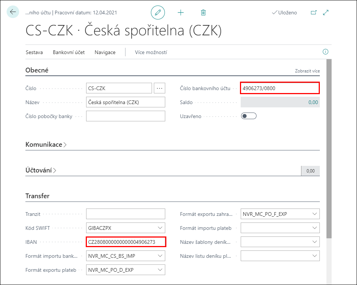
Task: Collapse the Transfer section heading
Action: tap(37, 196)
